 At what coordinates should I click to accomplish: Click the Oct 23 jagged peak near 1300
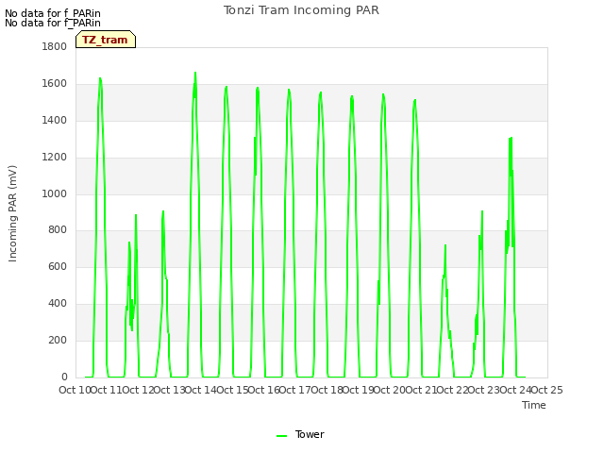(x=511, y=138)
